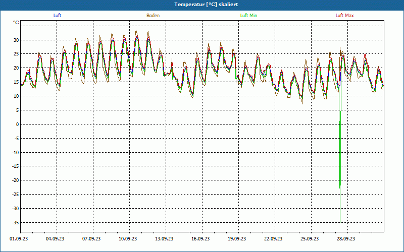Click the y-axis value -15
Image resolution: width=404 pixels, height=252 pixels.
coord(16,166)
